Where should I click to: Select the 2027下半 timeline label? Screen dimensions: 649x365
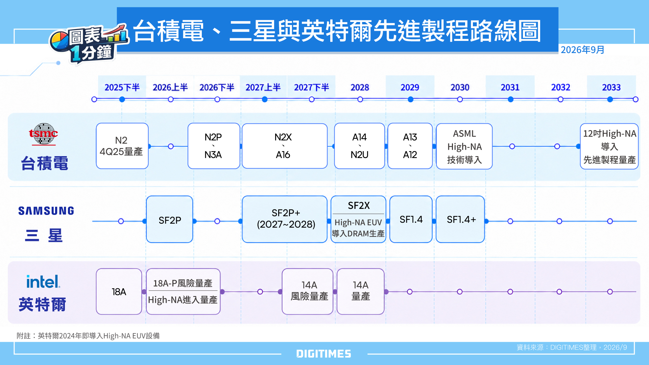coord(312,88)
